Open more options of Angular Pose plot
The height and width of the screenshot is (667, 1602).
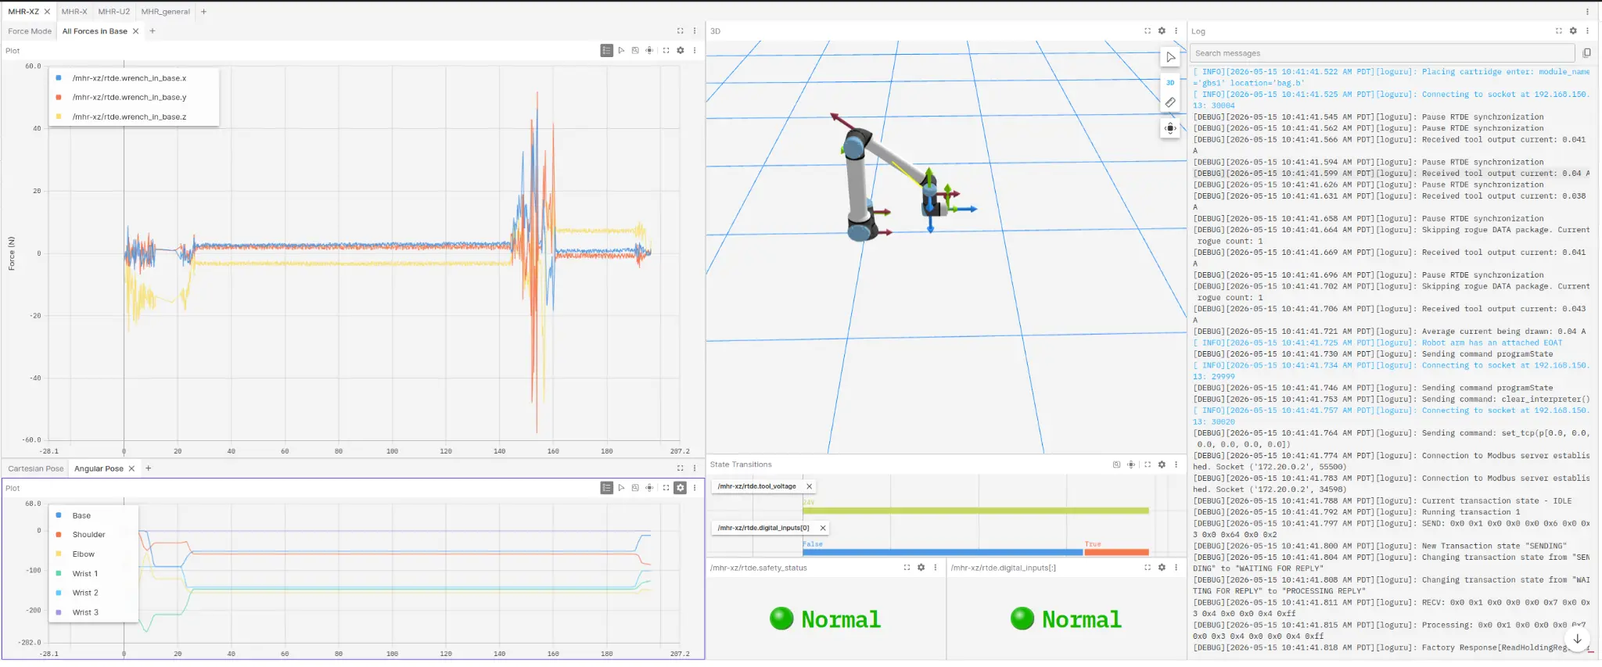point(695,488)
